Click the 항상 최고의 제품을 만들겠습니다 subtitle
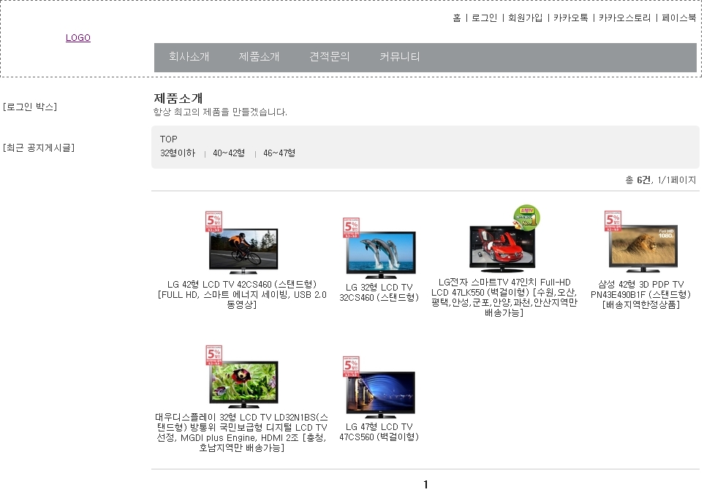 220,112
